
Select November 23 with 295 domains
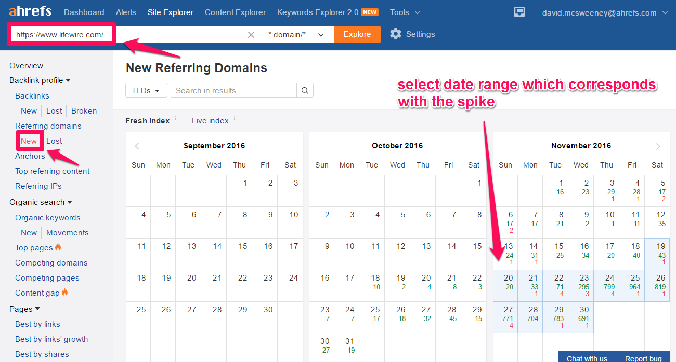pos(581,286)
